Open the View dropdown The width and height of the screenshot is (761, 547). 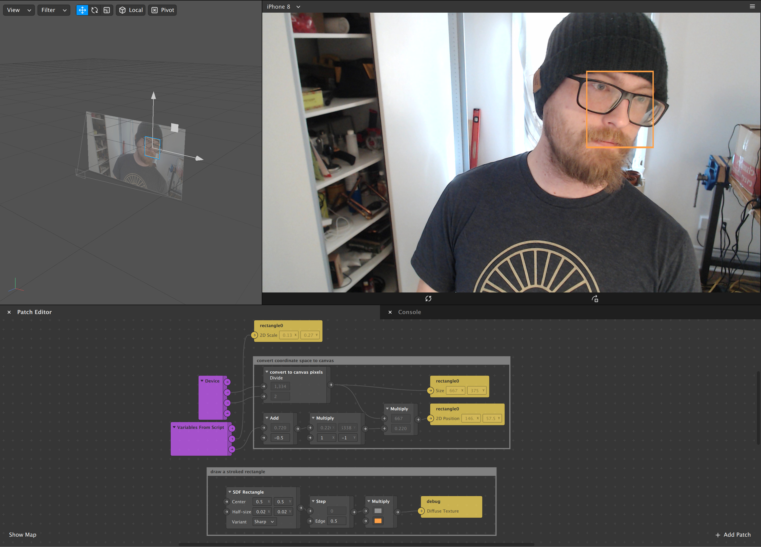click(x=19, y=10)
